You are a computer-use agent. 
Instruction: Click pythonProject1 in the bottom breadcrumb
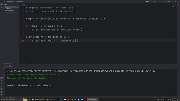coord(5,97)
